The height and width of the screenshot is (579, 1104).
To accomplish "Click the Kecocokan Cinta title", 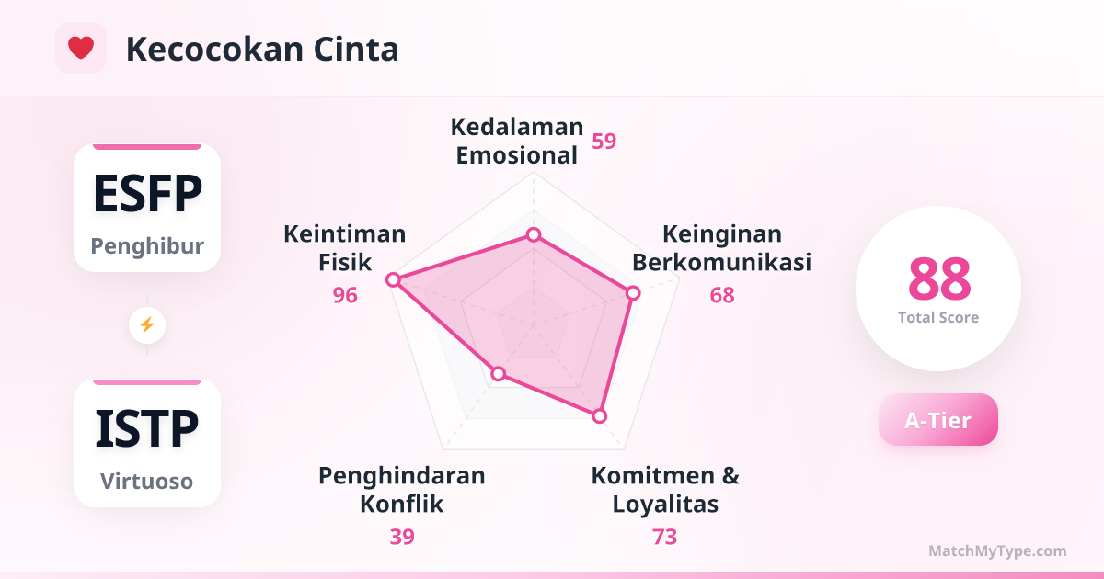I will [x=262, y=50].
